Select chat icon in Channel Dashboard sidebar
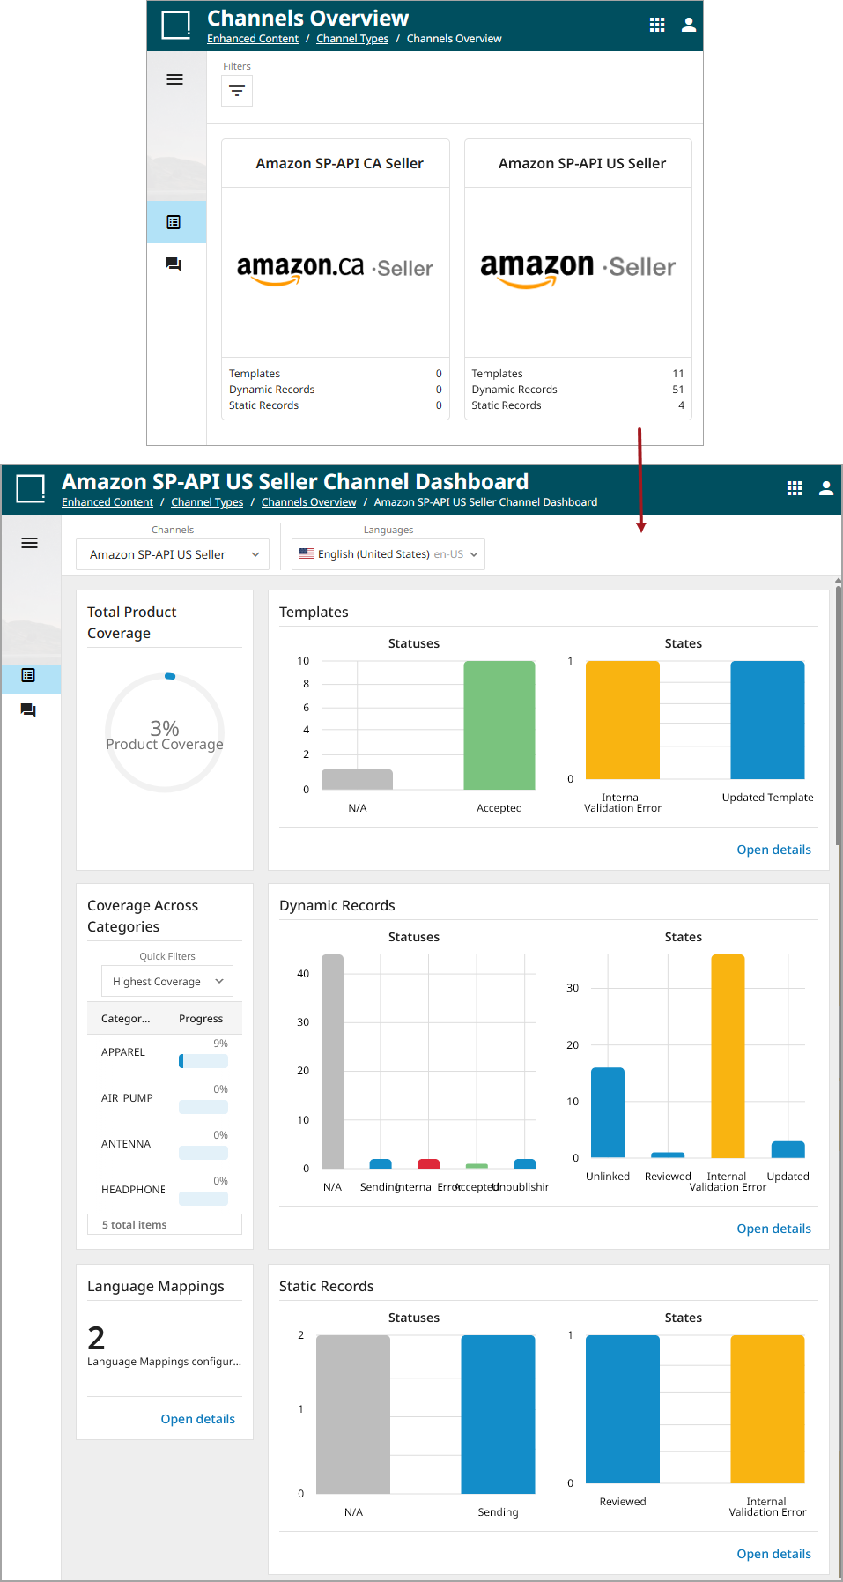The image size is (843, 1582). [x=28, y=710]
